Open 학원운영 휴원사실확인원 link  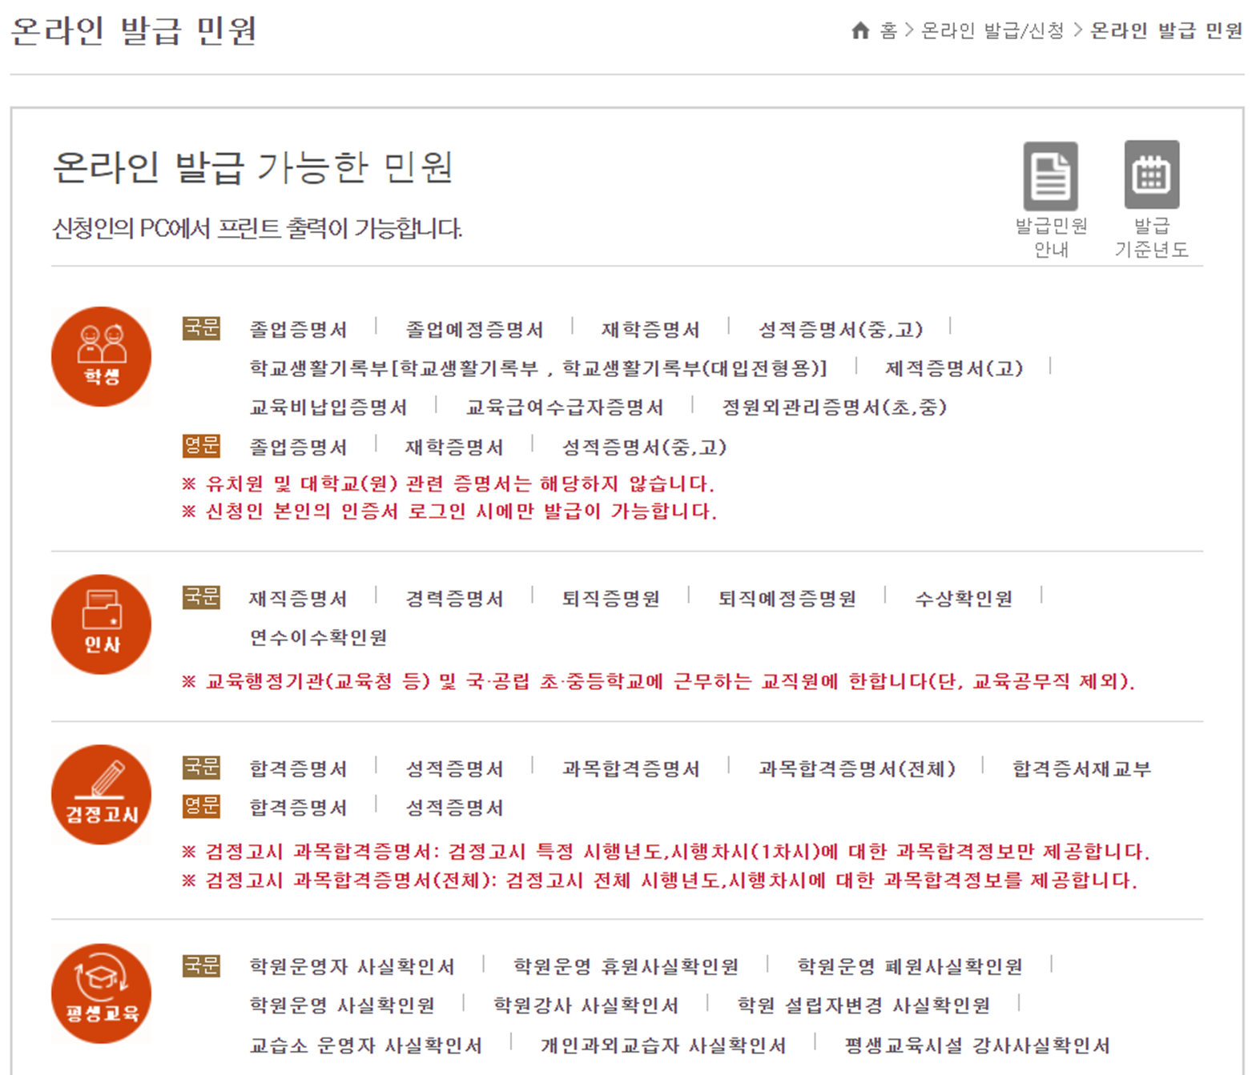click(x=626, y=967)
